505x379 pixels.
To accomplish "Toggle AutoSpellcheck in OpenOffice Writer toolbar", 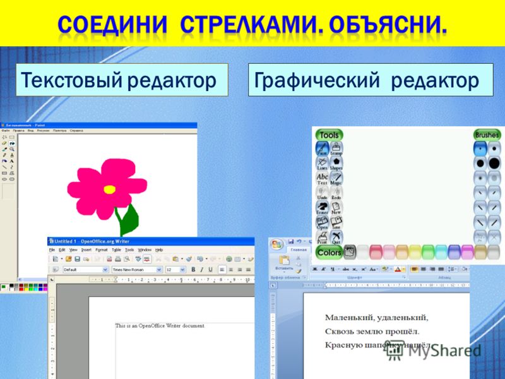I will coord(147,259).
